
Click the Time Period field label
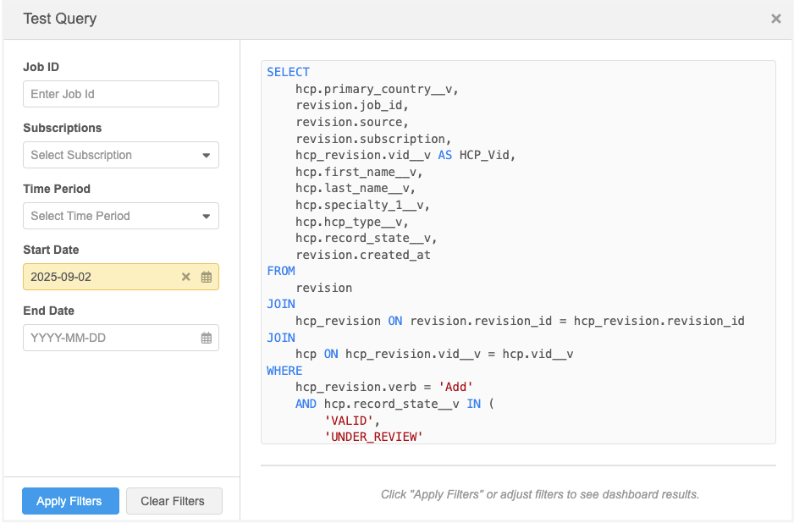pyautogui.click(x=57, y=189)
